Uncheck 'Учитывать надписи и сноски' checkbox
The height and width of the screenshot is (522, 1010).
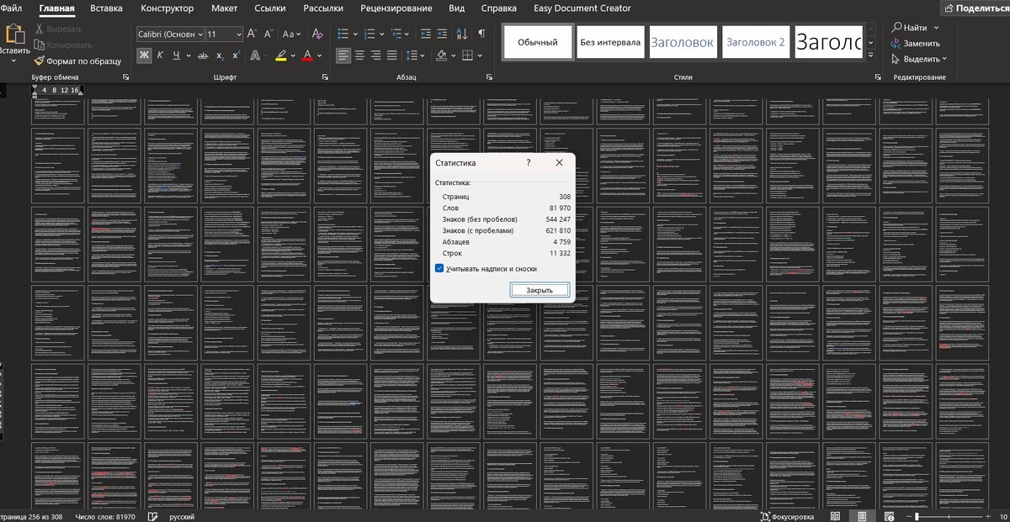(x=439, y=269)
